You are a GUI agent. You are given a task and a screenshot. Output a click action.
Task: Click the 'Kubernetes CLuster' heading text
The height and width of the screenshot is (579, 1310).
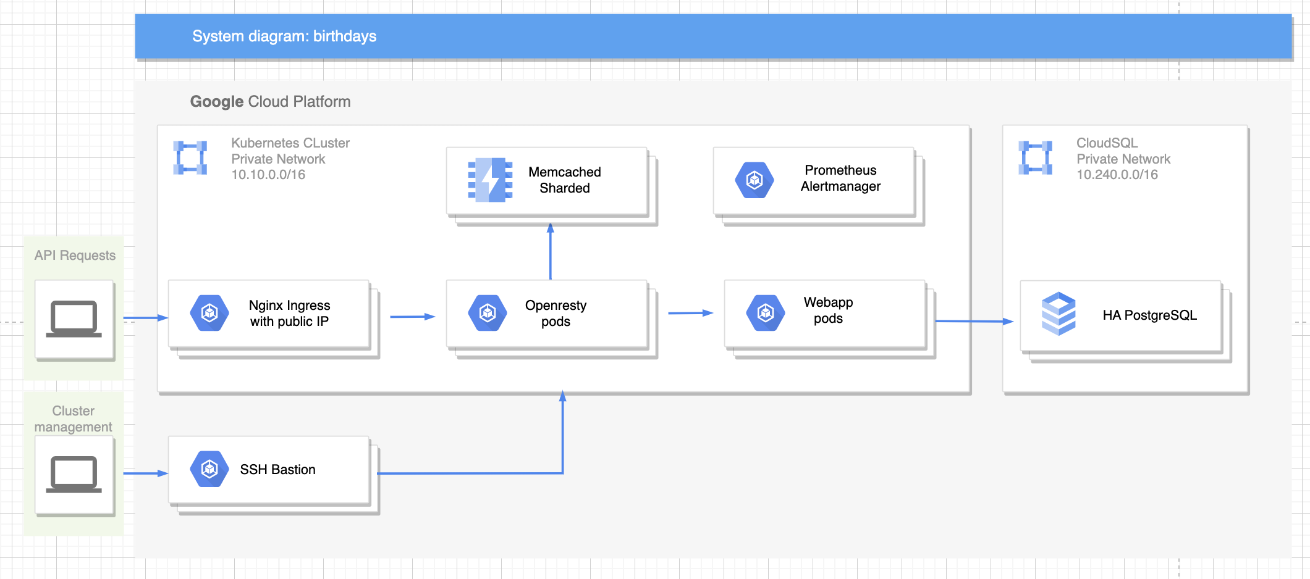pos(290,143)
